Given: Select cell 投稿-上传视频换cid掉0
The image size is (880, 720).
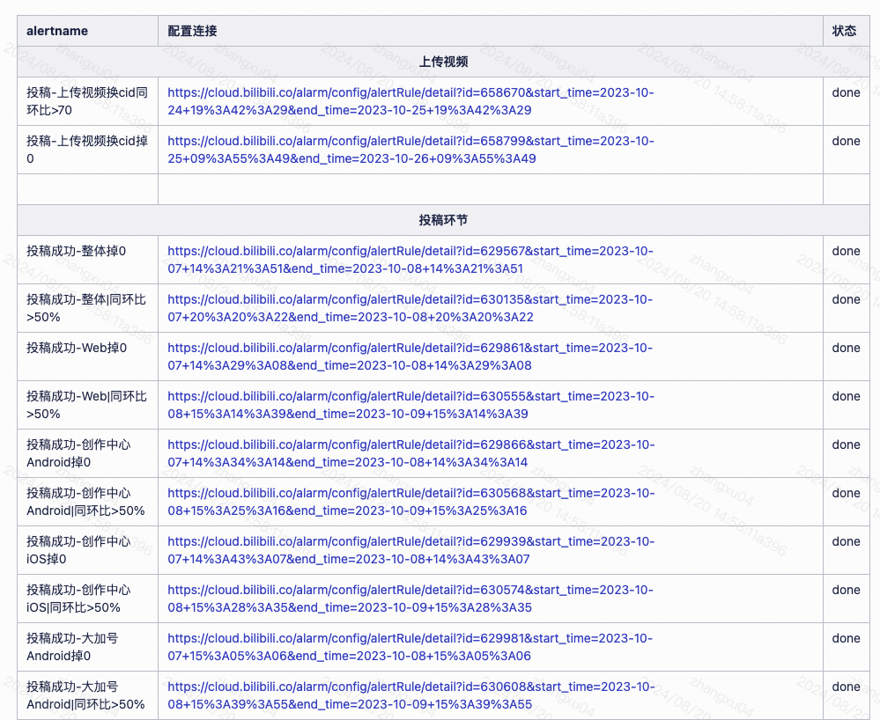Looking at the screenshot, I should point(87,150).
